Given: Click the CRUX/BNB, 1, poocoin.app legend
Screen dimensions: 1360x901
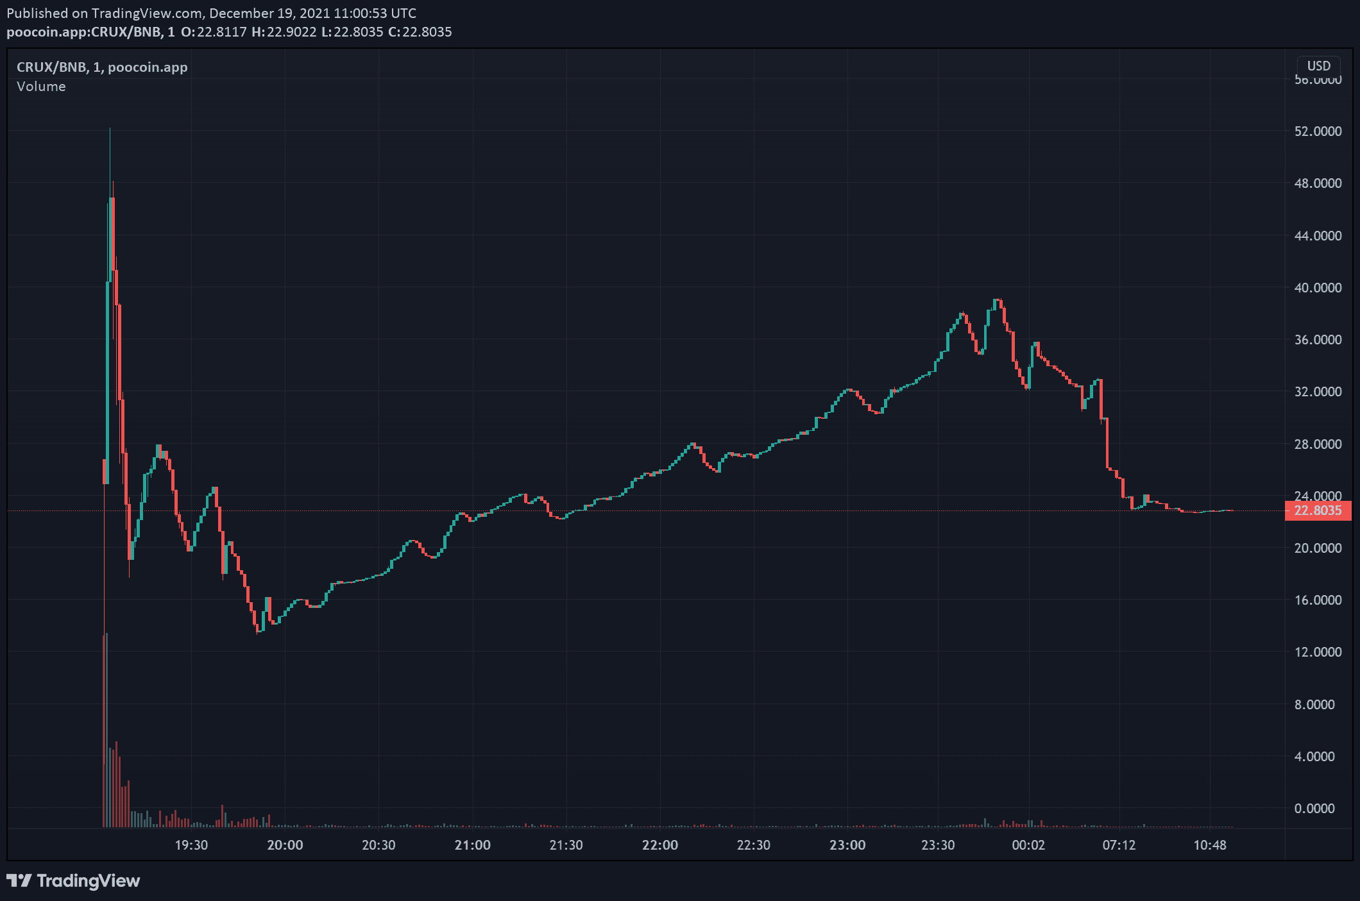Looking at the screenshot, I should coord(102,67).
